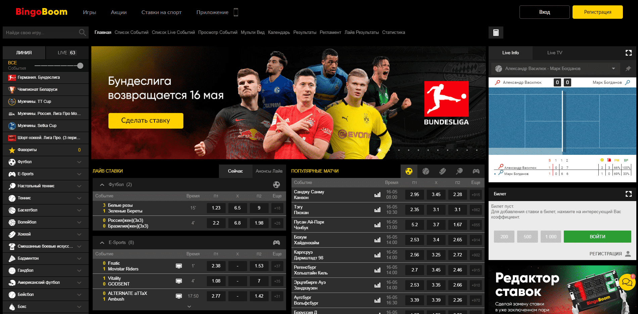Screen dimensions: 638x314
Task: Expand Live Info panel to fullscreen
Action: pyautogui.click(x=629, y=53)
